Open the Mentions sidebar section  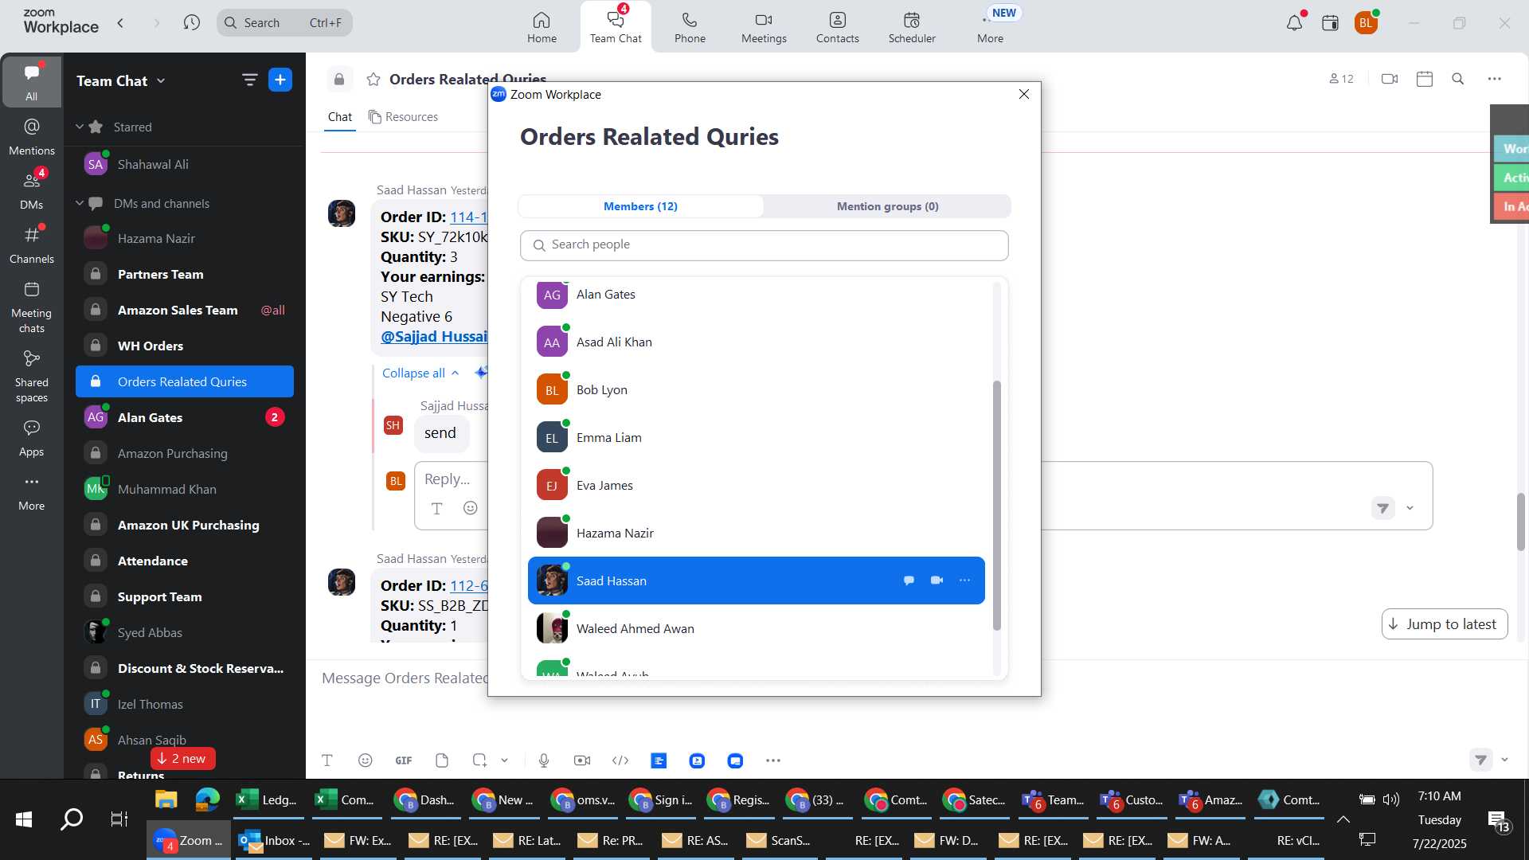tap(32, 136)
